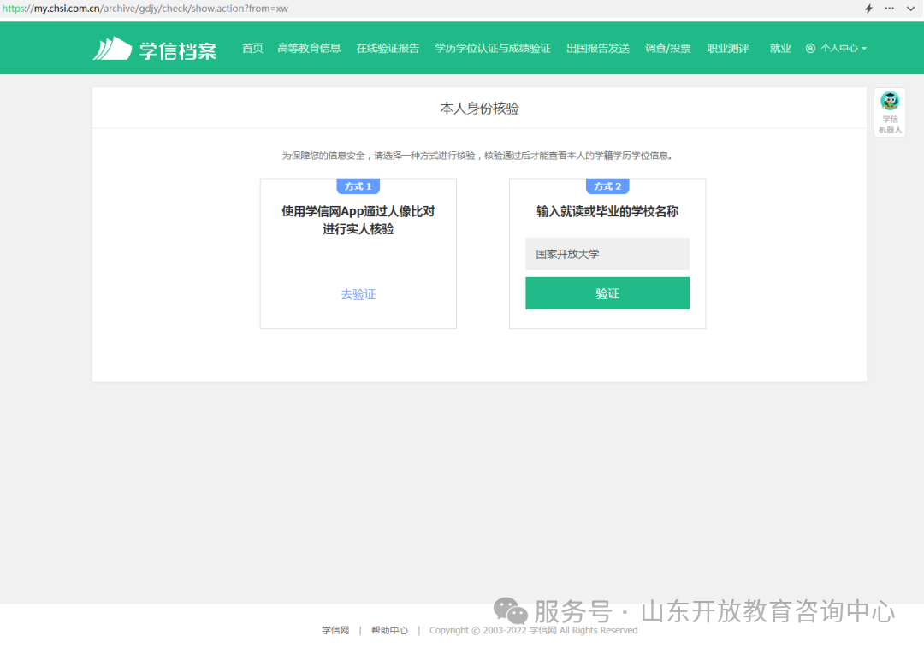924x648 pixels.
Task: Open 高等教育信息 menu item
Action: click(309, 48)
